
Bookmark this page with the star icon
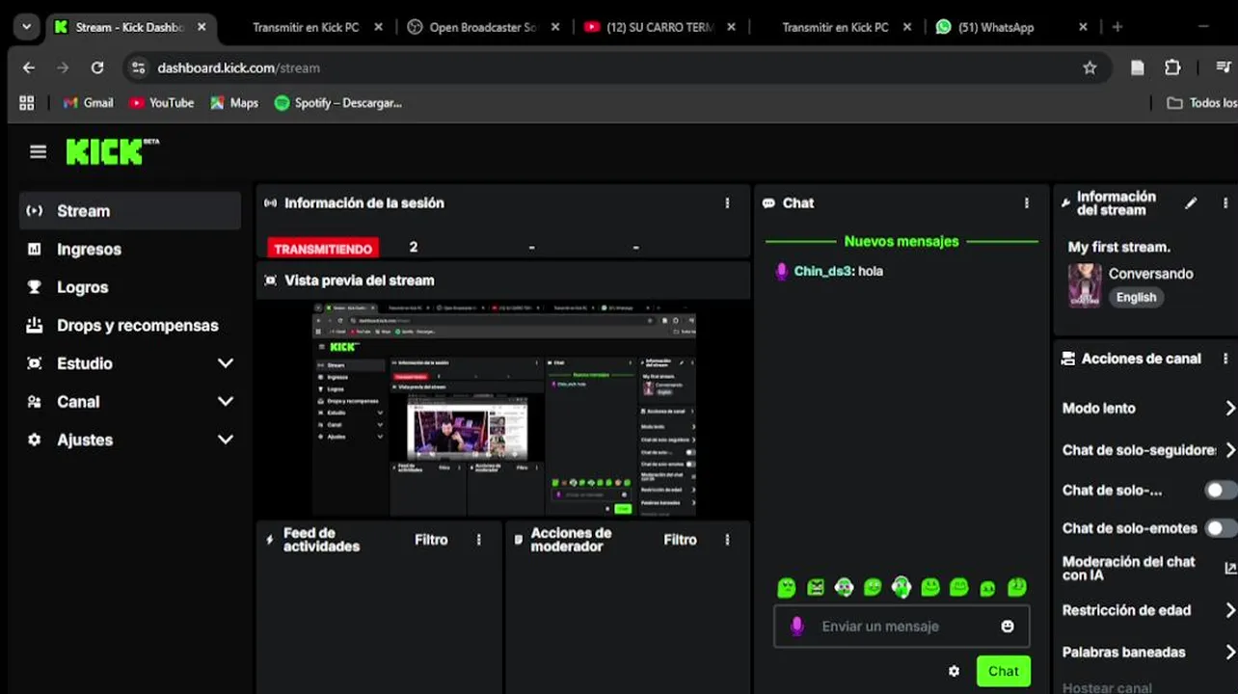(x=1090, y=67)
